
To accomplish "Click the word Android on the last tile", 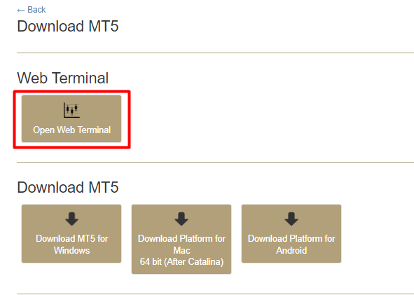I will (x=291, y=250).
